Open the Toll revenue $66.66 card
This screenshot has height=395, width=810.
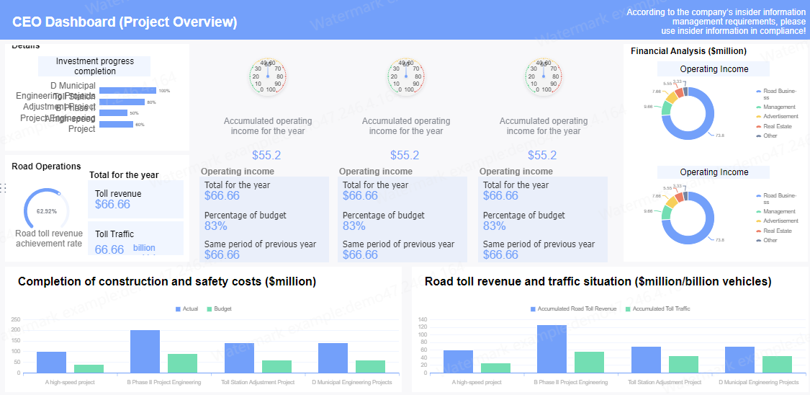click(136, 199)
